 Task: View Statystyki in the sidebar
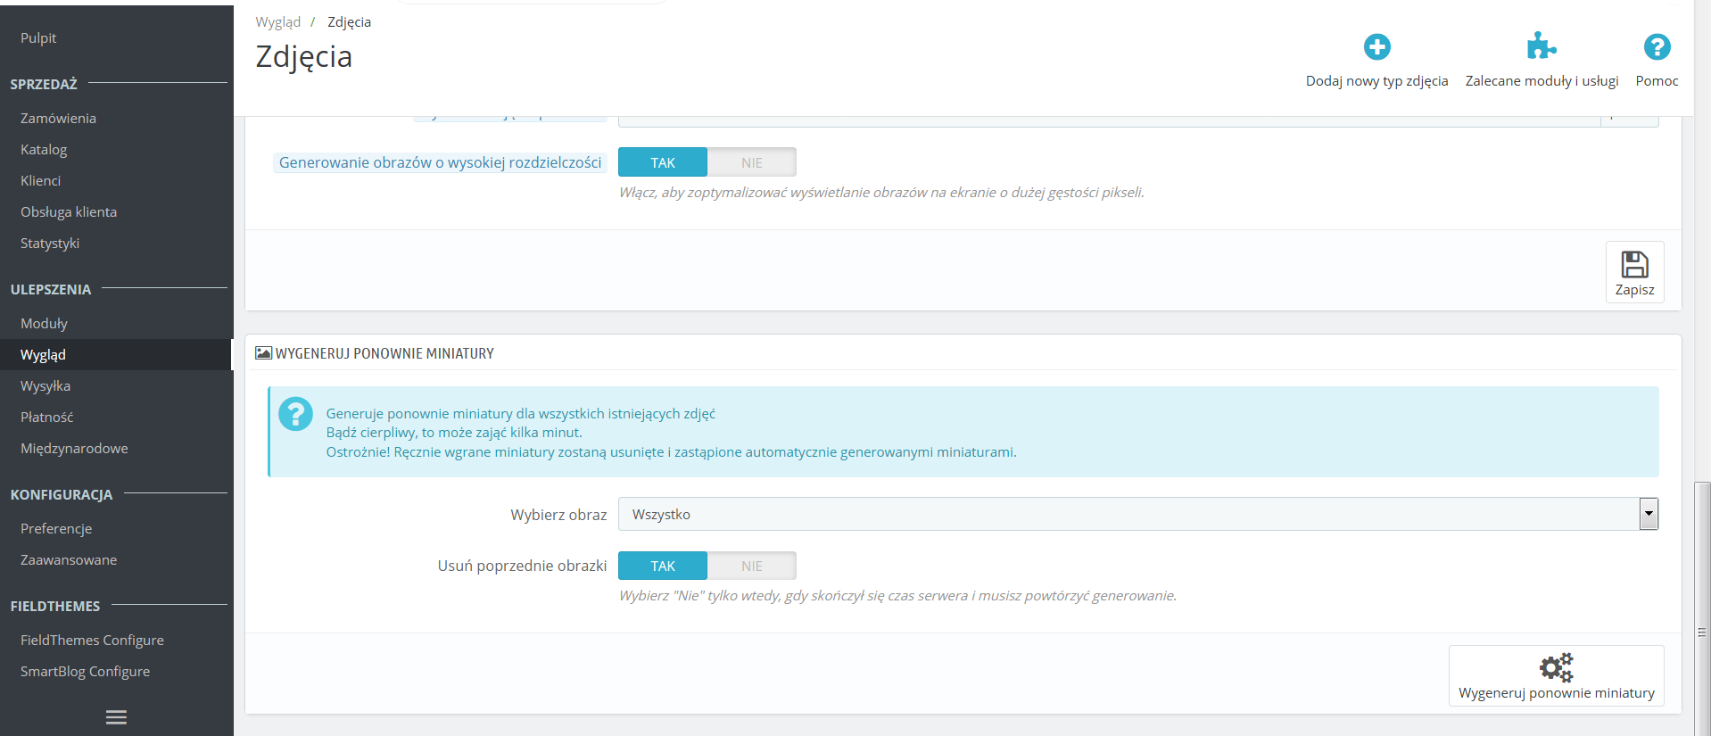click(x=50, y=243)
